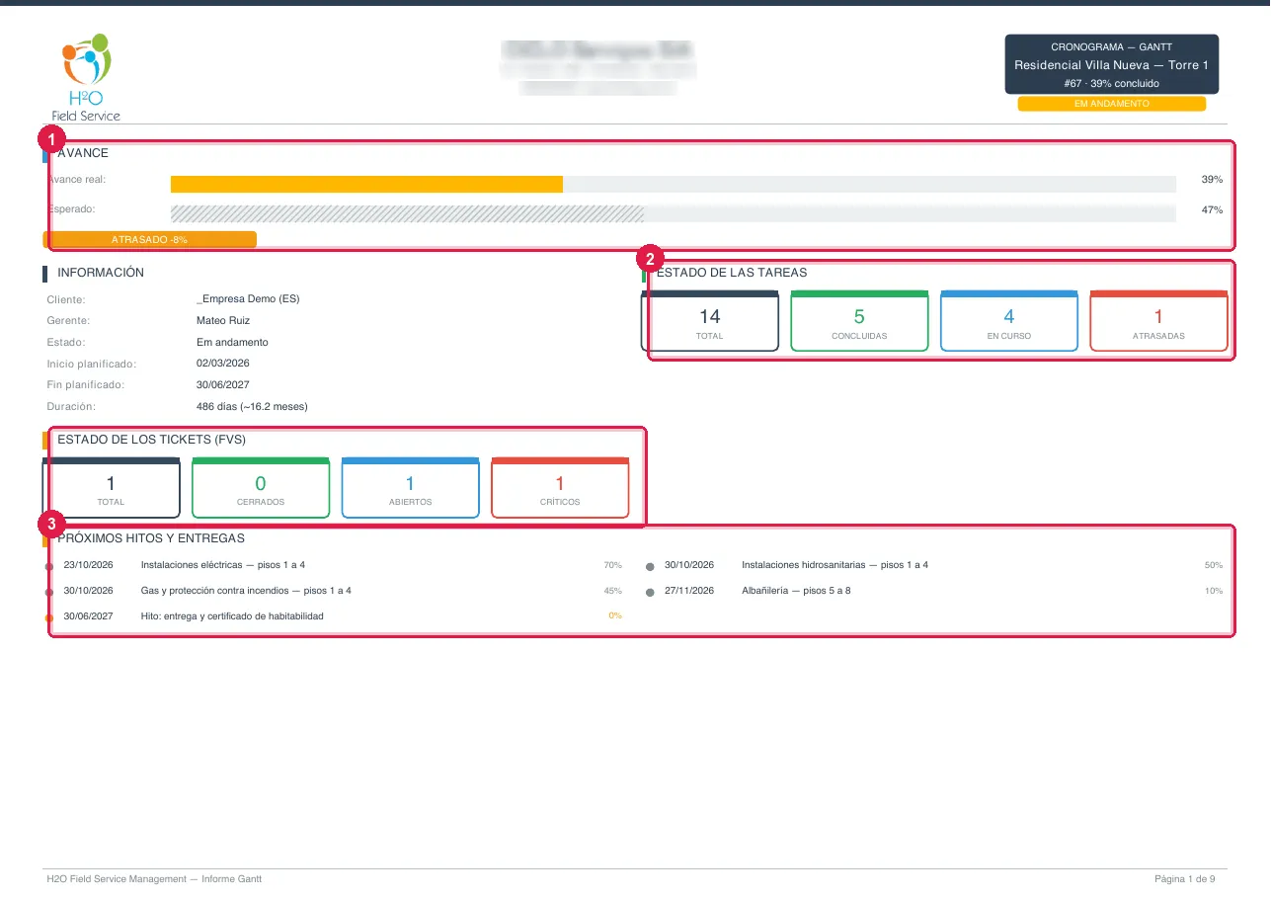Click the planned start date 02/03/2026
1271x899 pixels.
(x=223, y=364)
